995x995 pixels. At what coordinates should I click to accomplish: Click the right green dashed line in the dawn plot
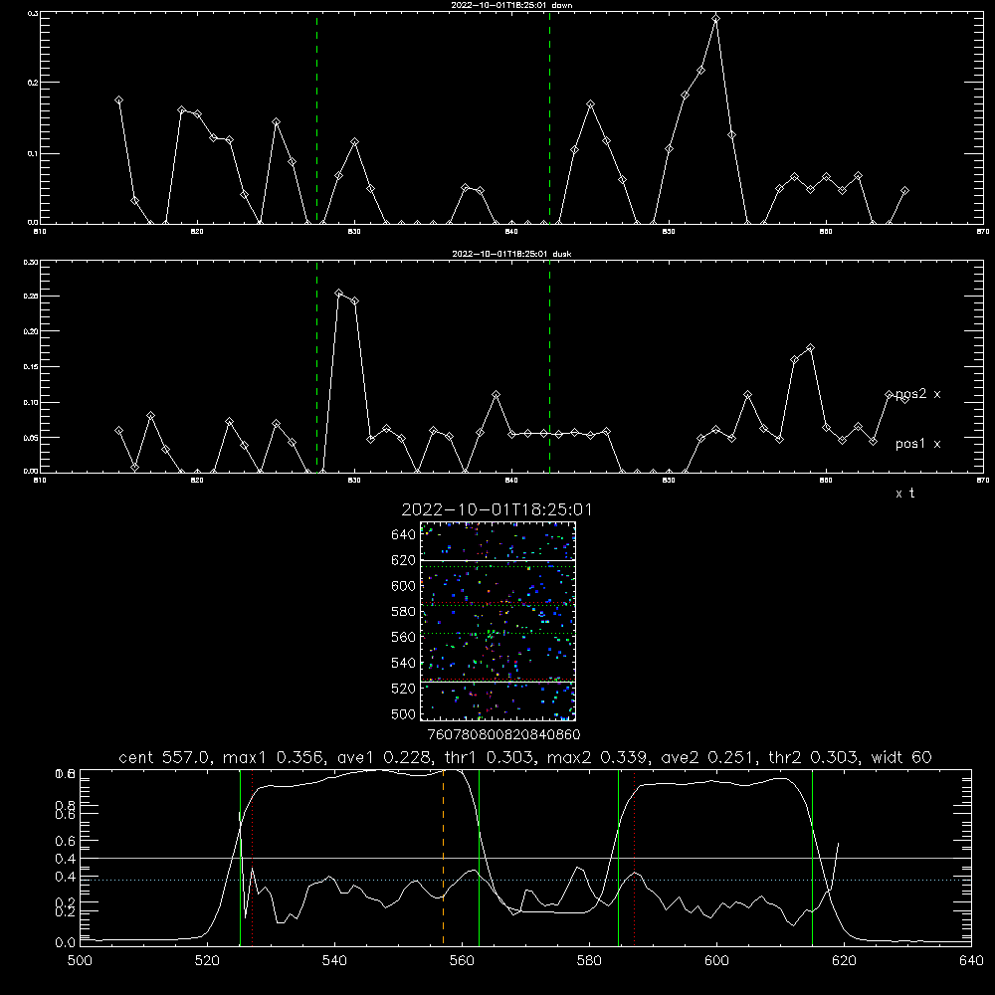point(549,118)
